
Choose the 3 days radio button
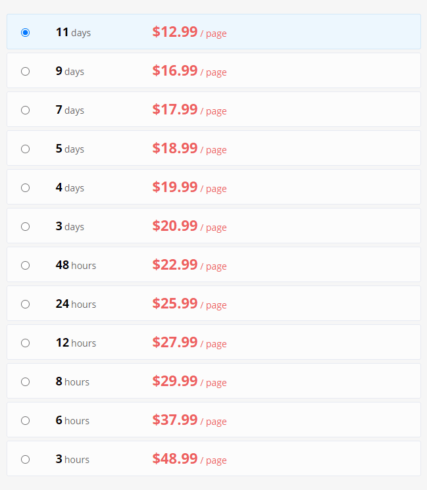pos(25,226)
